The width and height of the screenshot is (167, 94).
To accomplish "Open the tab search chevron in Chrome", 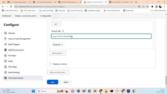I will click(x=147, y=2).
